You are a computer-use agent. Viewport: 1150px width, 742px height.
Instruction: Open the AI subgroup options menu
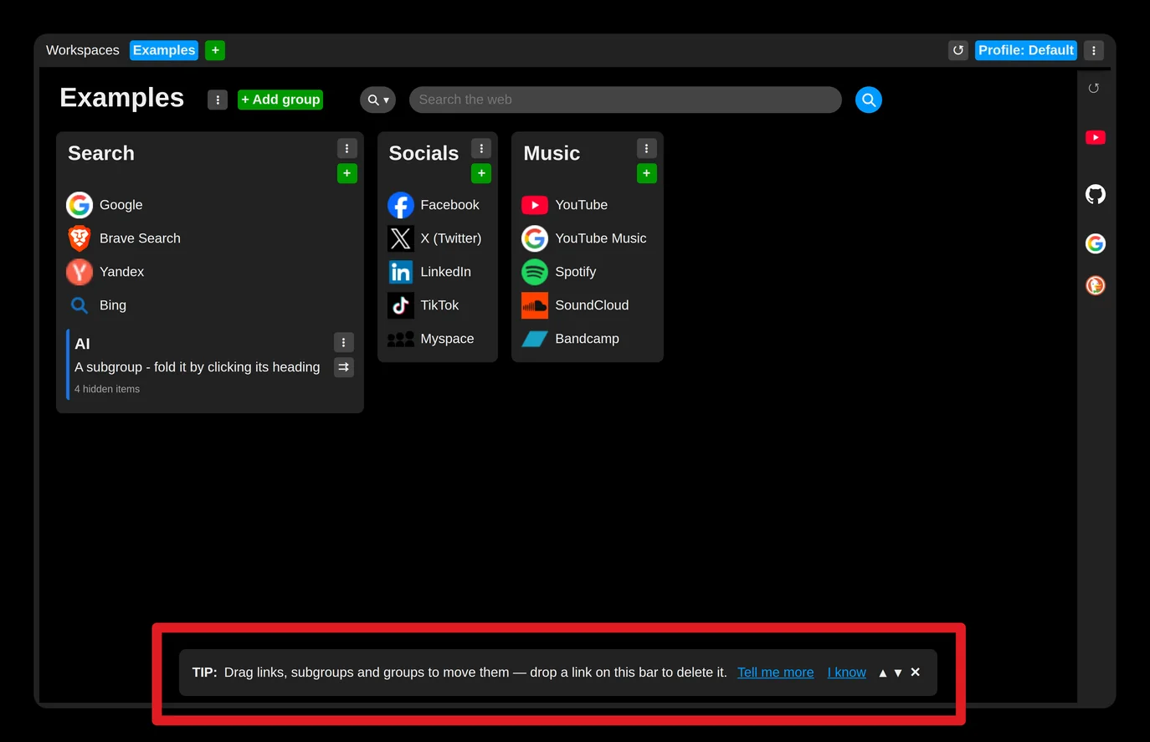(344, 342)
